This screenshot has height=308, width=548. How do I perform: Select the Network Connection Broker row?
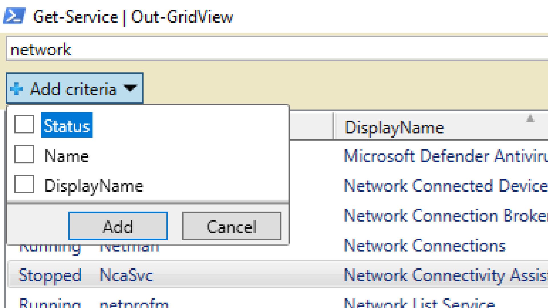[x=446, y=216]
